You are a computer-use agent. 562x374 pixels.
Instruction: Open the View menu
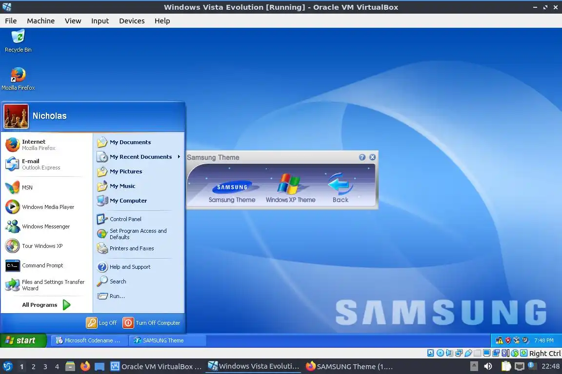click(73, 21)
